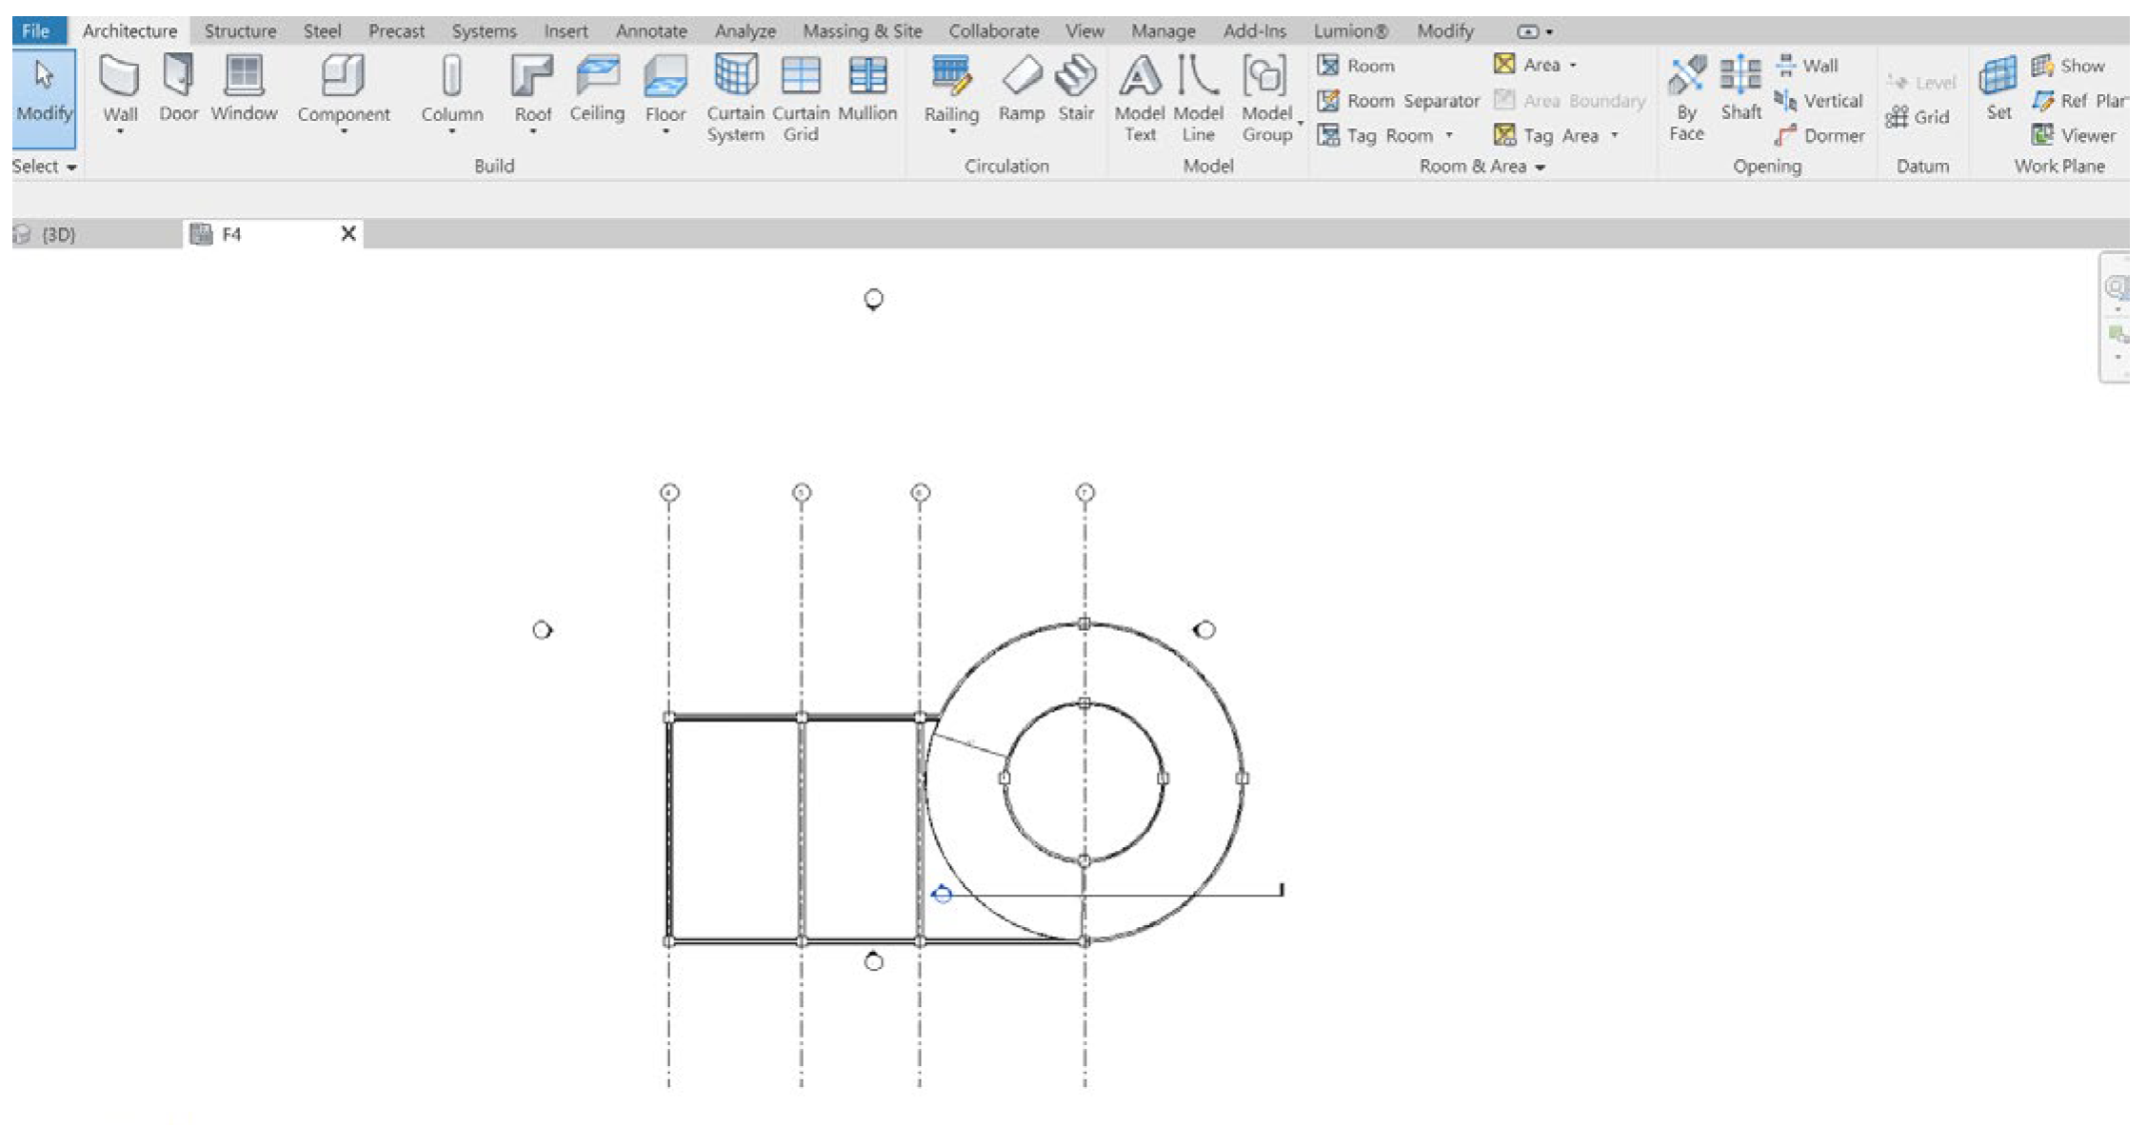Select the Mullion tool
Image resolution: width=2147 pixels, height=1125 pixels.
pos(867,78)
